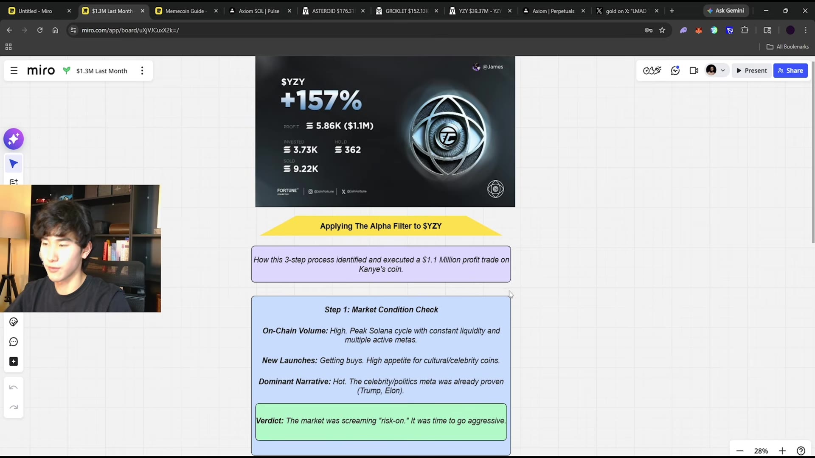815x458 pixels.
Task: Bookmark this page with the star
Action: point(662,30)
